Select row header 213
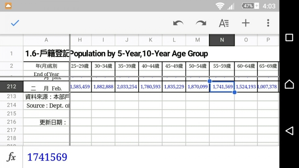The width and height of the screenshot is (299, 168). click(12, 97)
